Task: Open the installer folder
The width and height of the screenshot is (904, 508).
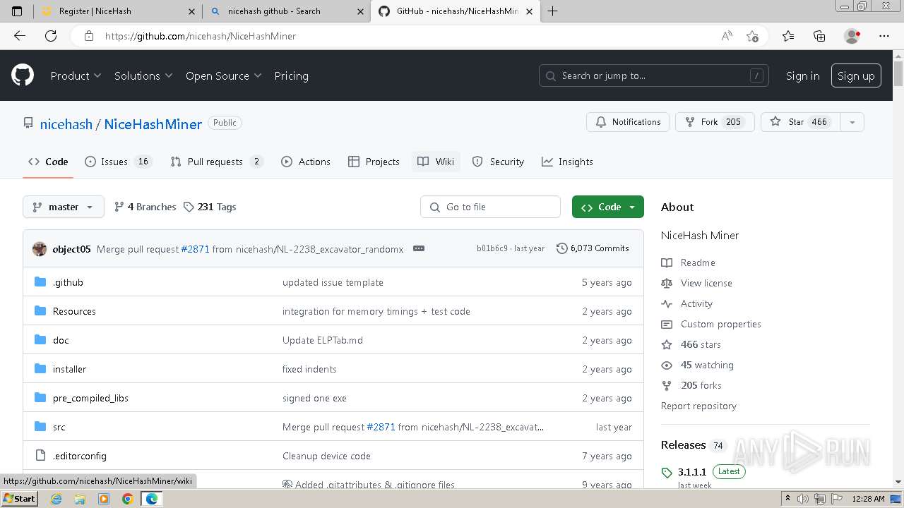Action: pyautogui.click(x=69, y=369)
